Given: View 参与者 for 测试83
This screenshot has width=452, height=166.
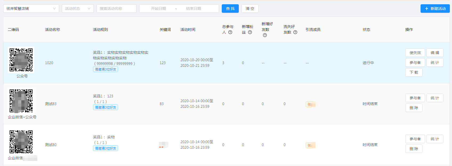Looking at the screenshot, I should 415,98.
